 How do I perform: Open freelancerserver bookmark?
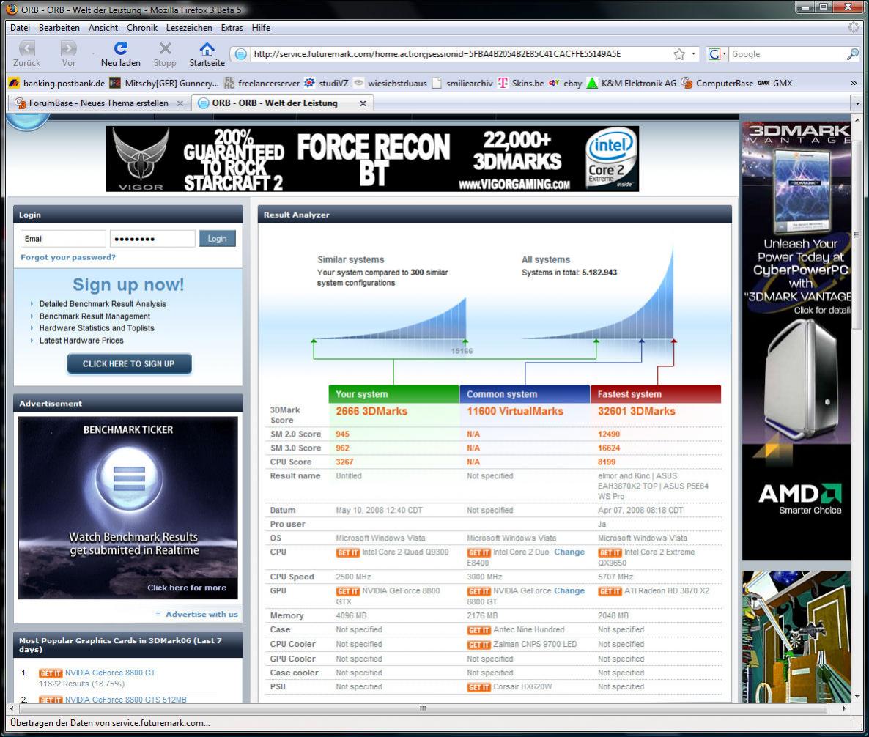[262, 83]
